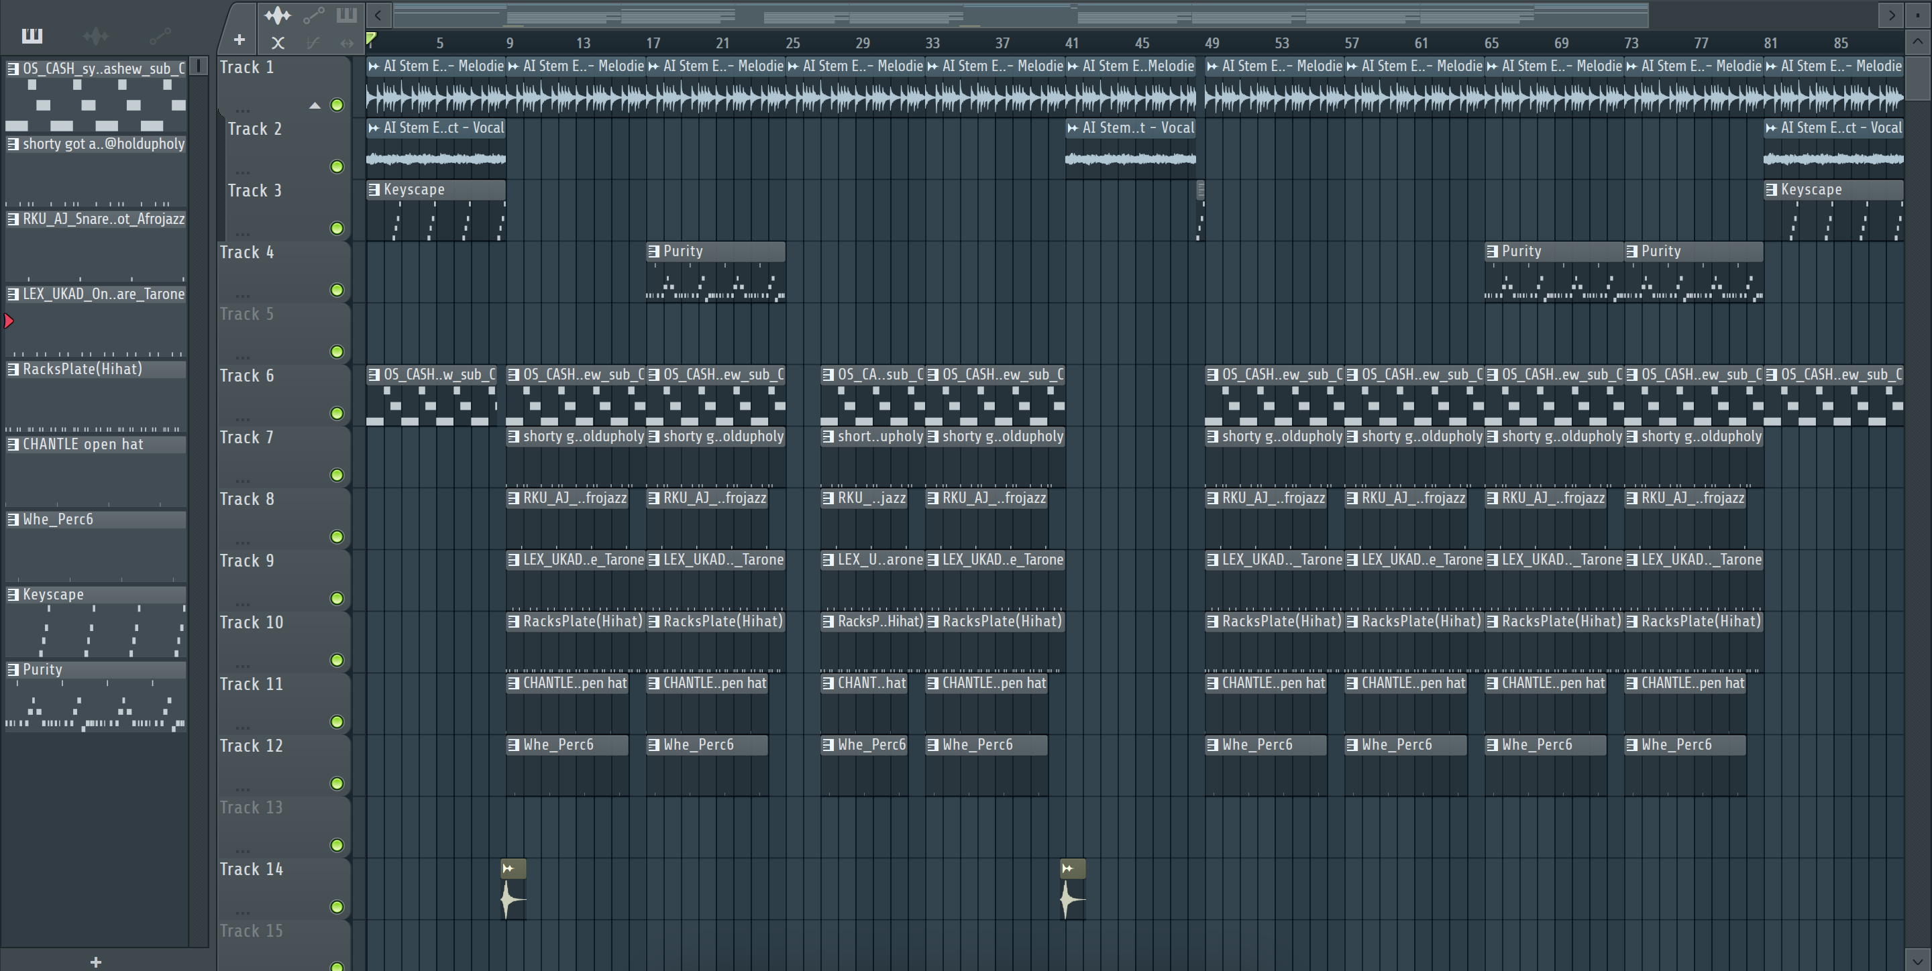The height and width of the screenshot is (971, 1932).
Task: Click the Track 11 header label
Action: tap(252, 684)
